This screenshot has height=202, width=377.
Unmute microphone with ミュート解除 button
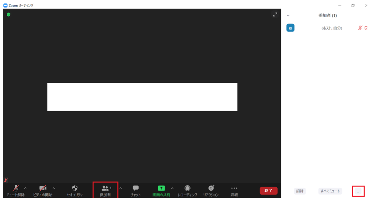coord(16,190)
